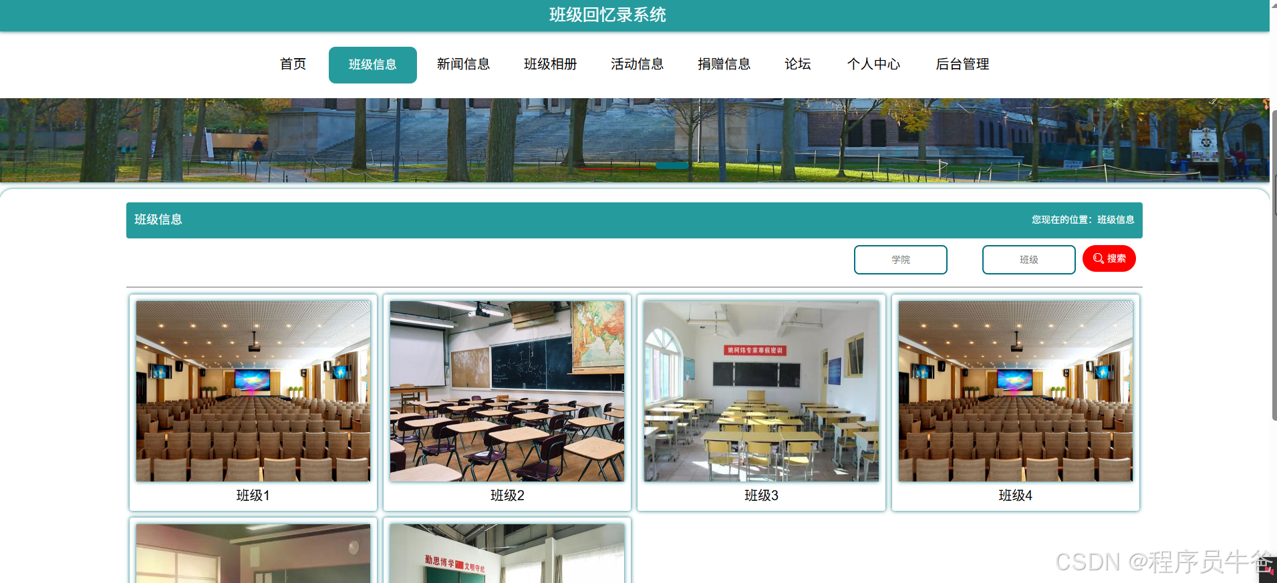Click the red 搜索 button
The image size is (1277, 583).
[1109, 258]
